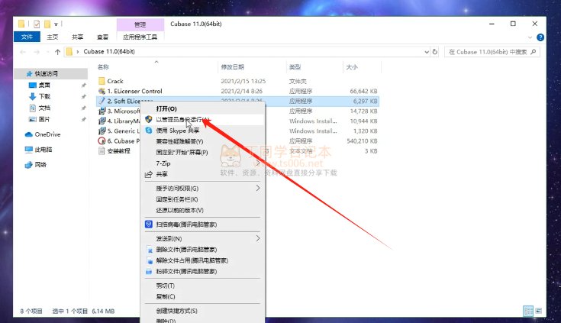The width and height of the screenshot is (561, 323).
Task: Select the 管理 contextual tab
Action: pyautogui.click(x=140, y=24)
